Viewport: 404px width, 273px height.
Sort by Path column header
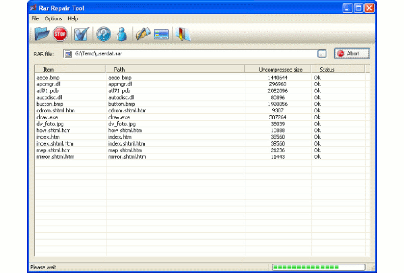point(175,70)
